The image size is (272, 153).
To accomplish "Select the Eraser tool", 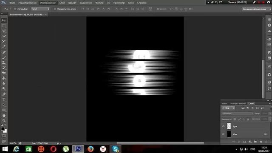I will [x=4, y=73].
